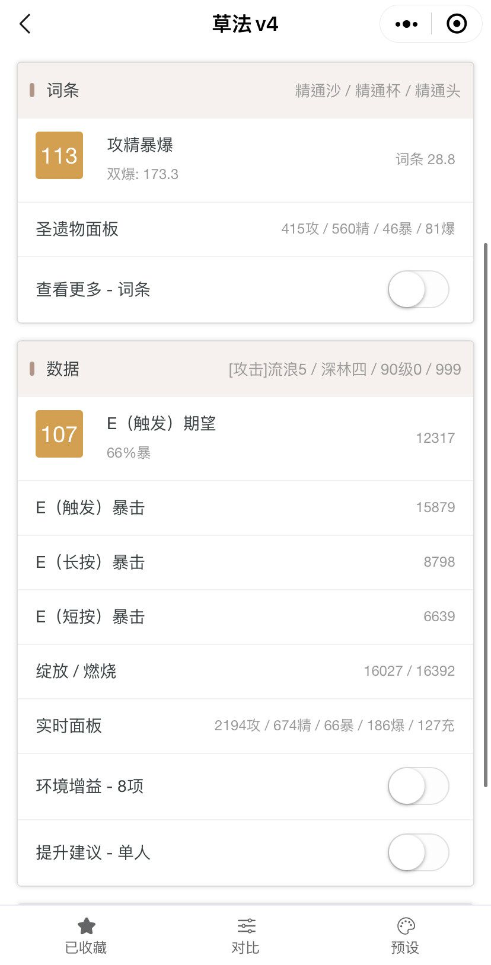Tap the 113 score badge

pos(59,155)
